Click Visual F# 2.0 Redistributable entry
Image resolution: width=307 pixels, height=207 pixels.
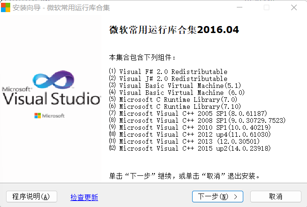pyautogui.click(x=168, y=72)
